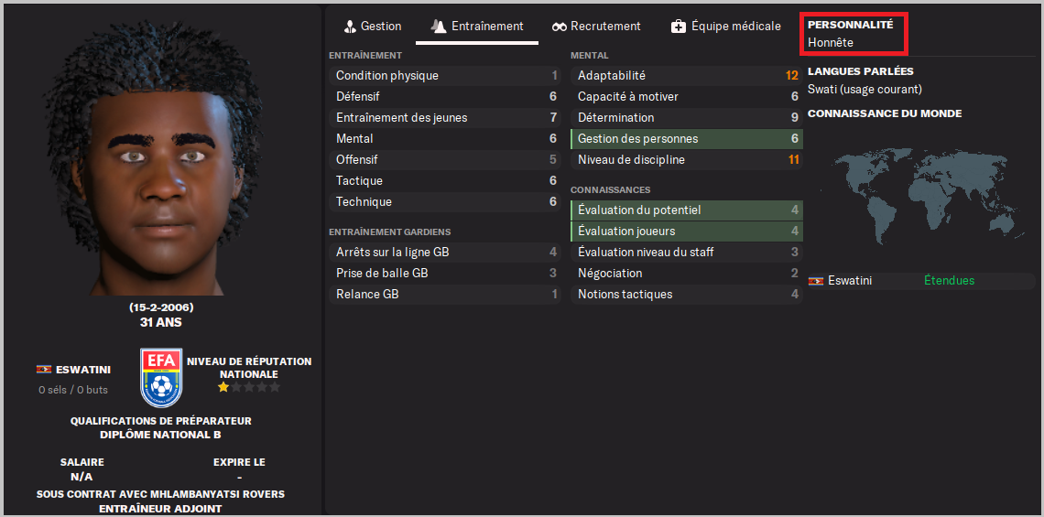Click the Gestion tab person icon
The image size is (1044, 517).
pos(349,27)
